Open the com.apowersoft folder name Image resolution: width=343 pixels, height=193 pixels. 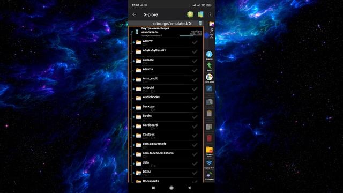(x=154, y=144)
